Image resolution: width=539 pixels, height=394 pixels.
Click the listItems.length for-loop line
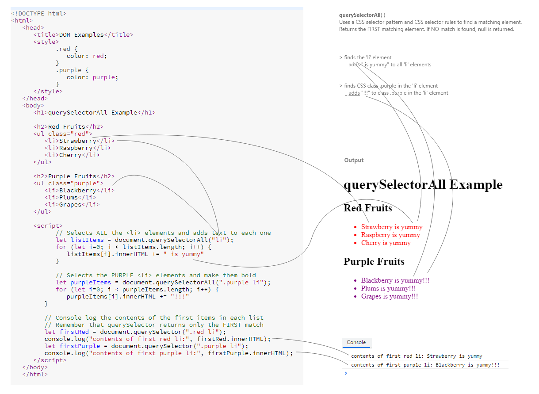pos(134,247)
